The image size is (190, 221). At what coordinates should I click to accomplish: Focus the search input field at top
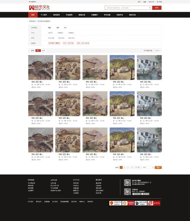(x=128, y=8)
